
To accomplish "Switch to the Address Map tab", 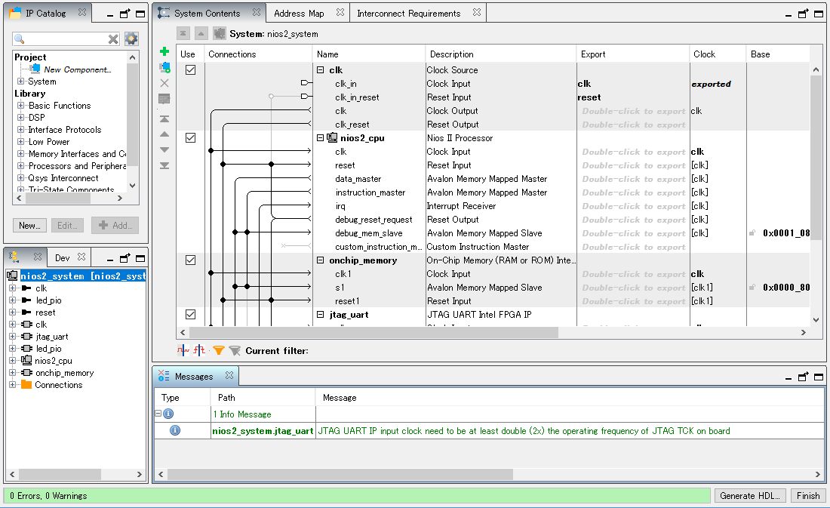I will 299,14.
